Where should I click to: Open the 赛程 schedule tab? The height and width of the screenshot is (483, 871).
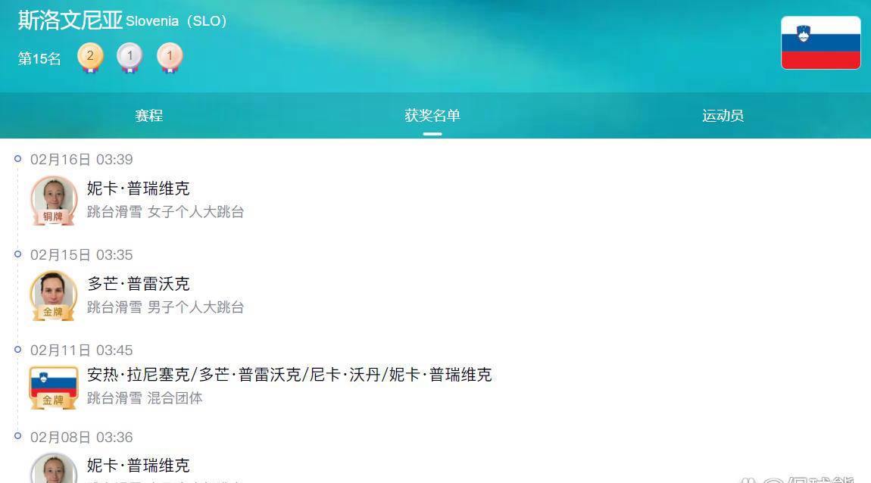[149, 116]
